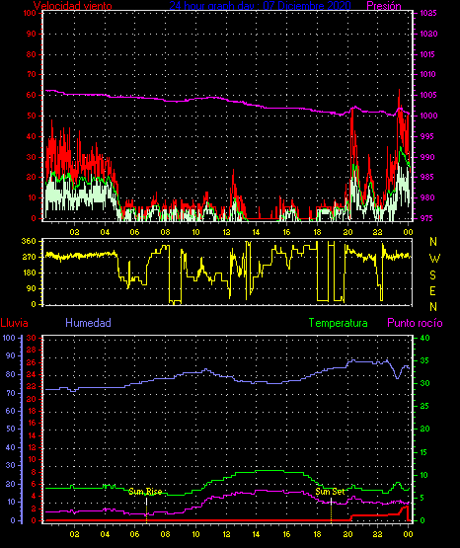Click the '1005' pressure axis value

pos(428,95)
